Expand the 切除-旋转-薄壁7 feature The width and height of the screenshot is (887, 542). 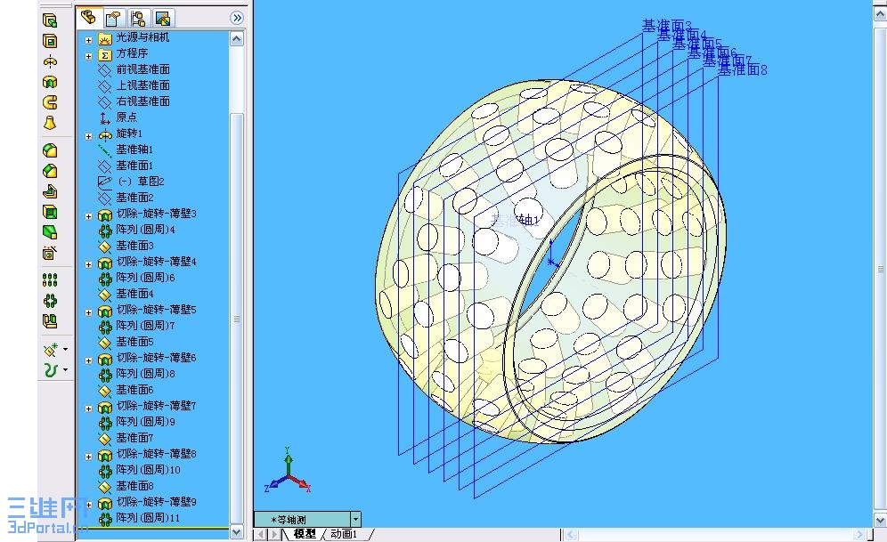pos(88,409)
